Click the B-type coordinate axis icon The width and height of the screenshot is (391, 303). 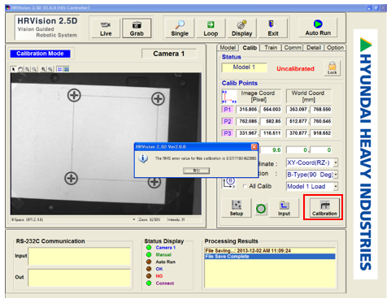tap(229, 183)
